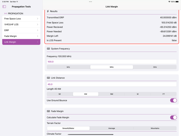Click the keyboard icon beside Link Distance
Image resolution: width=181 pixels, height=136 pixels.
click(x=48, y=78)
